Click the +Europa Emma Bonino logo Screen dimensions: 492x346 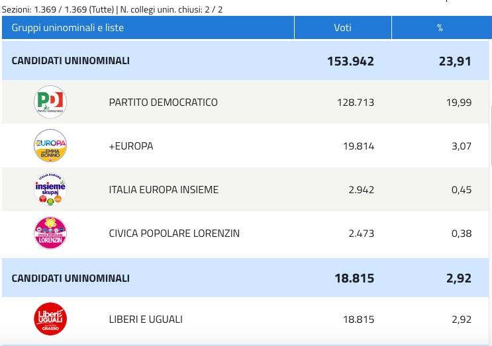(50, 146)
